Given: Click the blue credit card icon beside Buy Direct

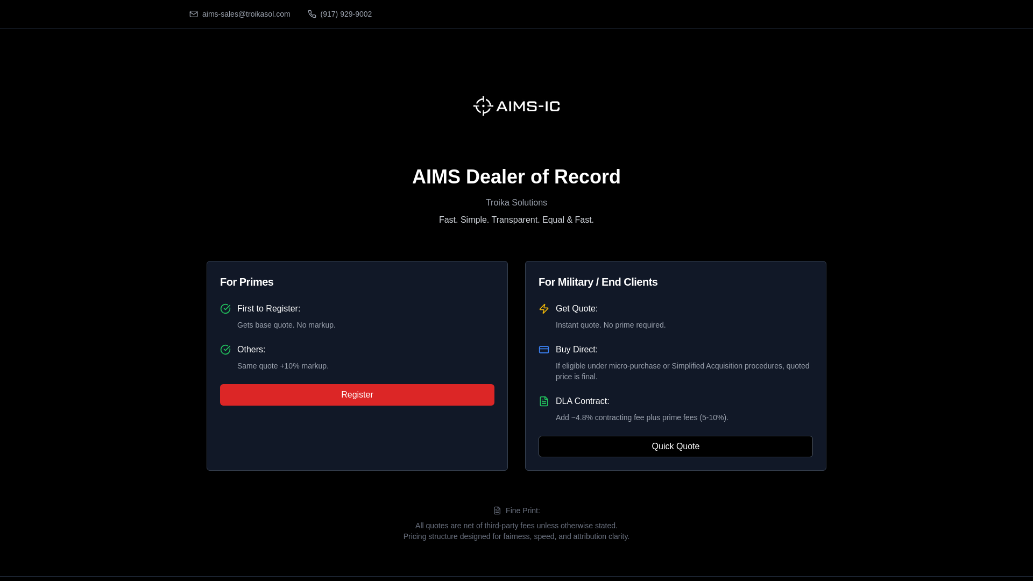Looking at the screenshot, I should [x=544, y=350].
